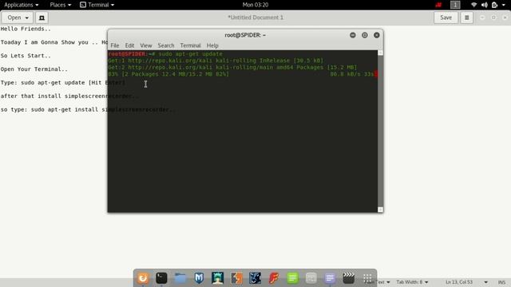Open the Ln 13, Col 53 position dropdown
Screen dimensions: 511x287
coord(466,282)
